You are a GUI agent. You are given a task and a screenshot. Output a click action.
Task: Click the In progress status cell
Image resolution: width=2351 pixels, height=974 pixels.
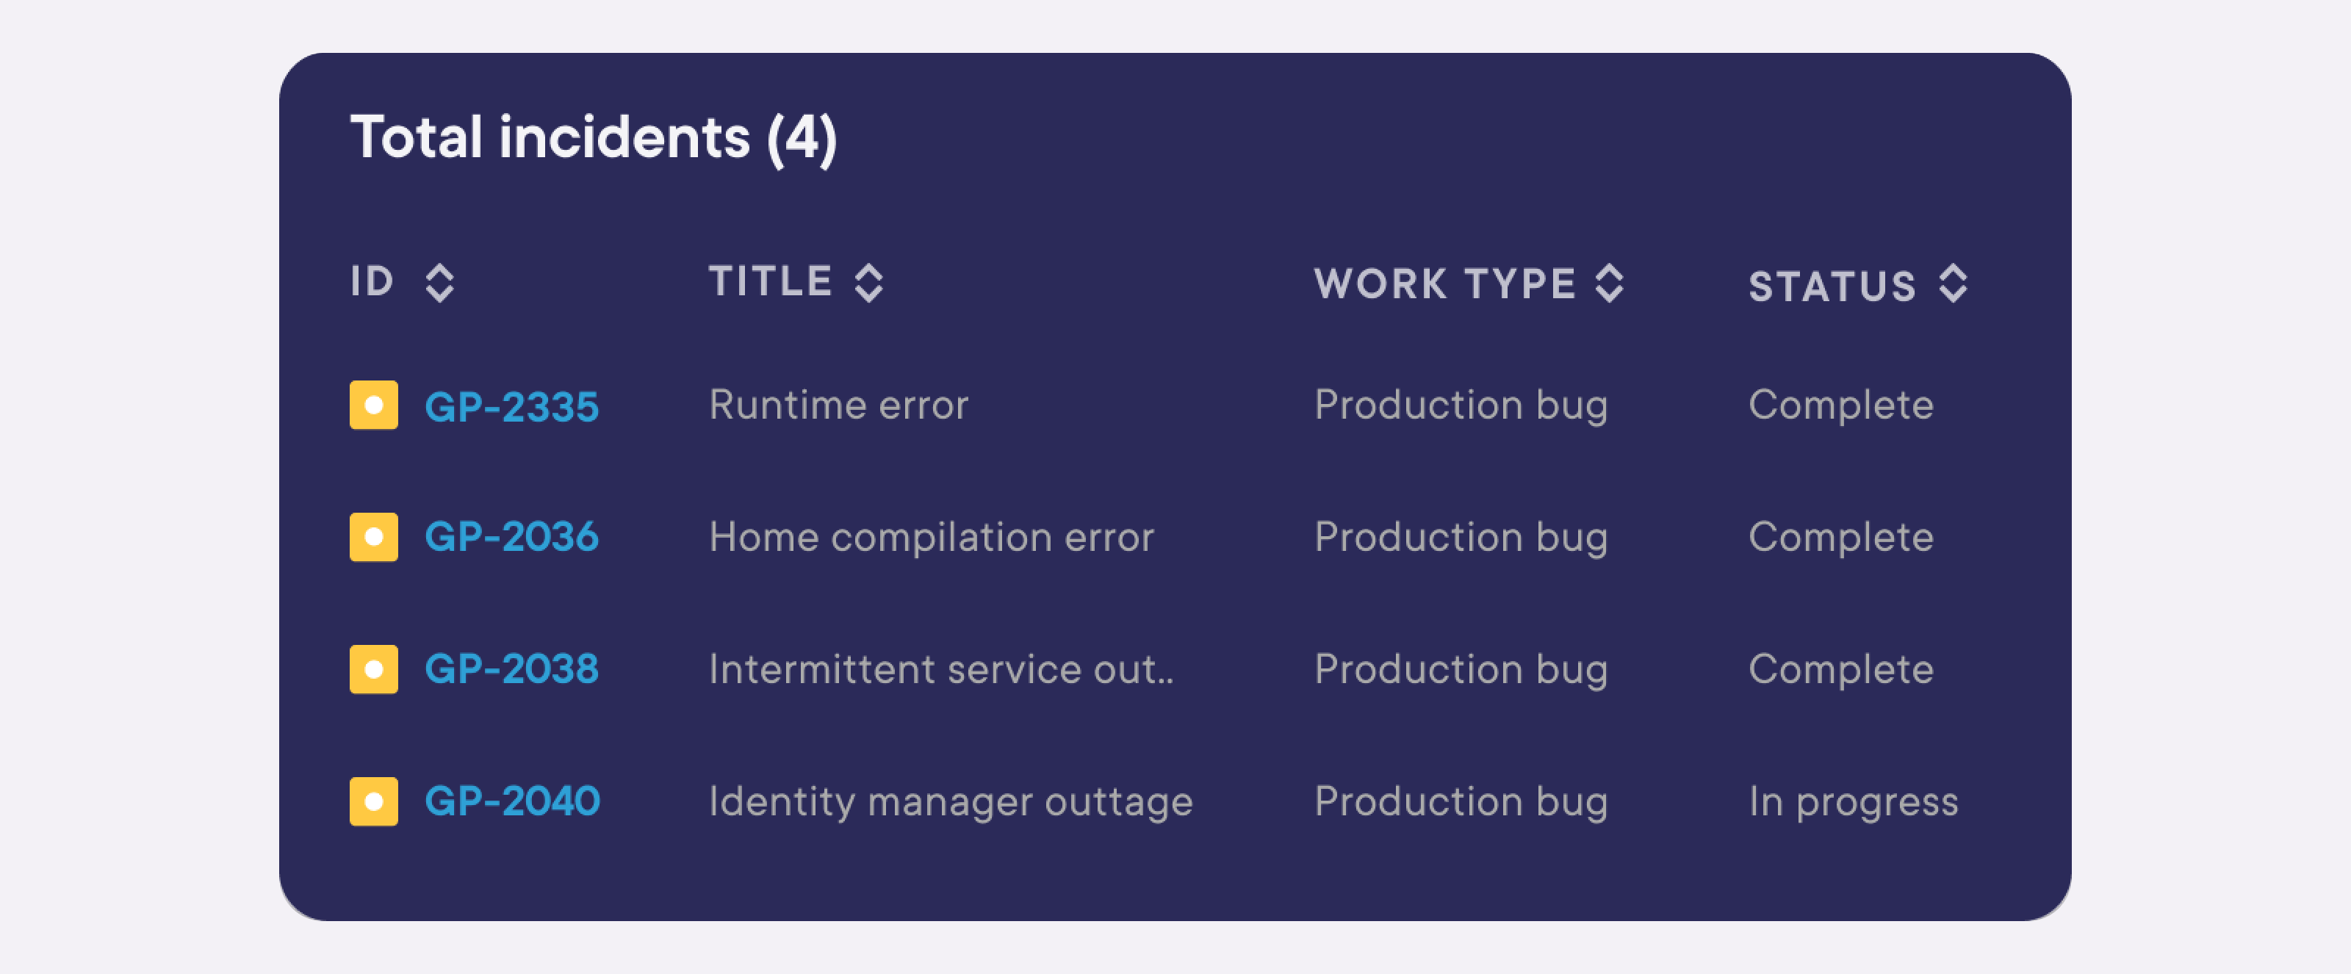point(1854,802)
